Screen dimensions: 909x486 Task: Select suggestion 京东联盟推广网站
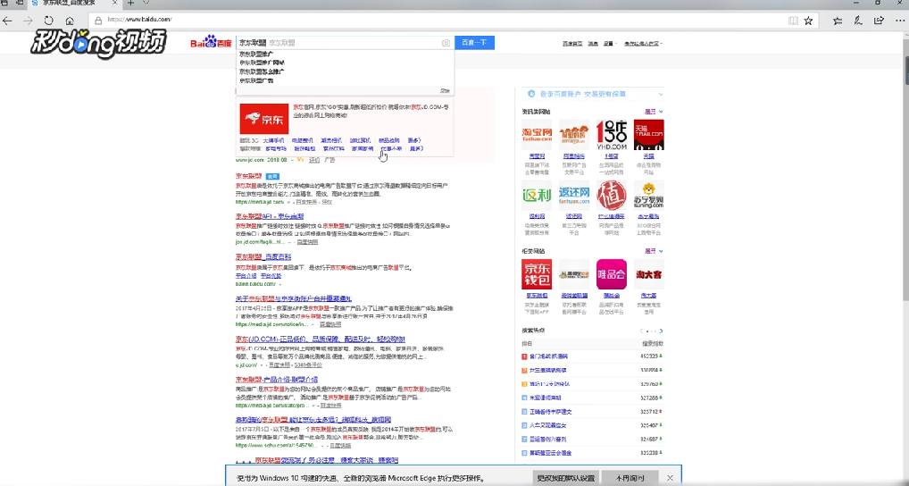(262, 62)
